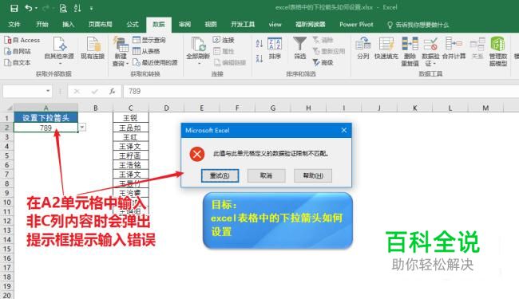
Task: Select cell C2 containing 王品如
Action: [130, 128]
